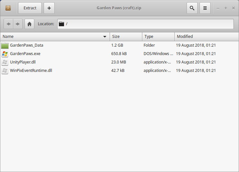Click the folder icon in Location field
The height and width of the screenshot is (172, 239).
[x=61, y=24]
